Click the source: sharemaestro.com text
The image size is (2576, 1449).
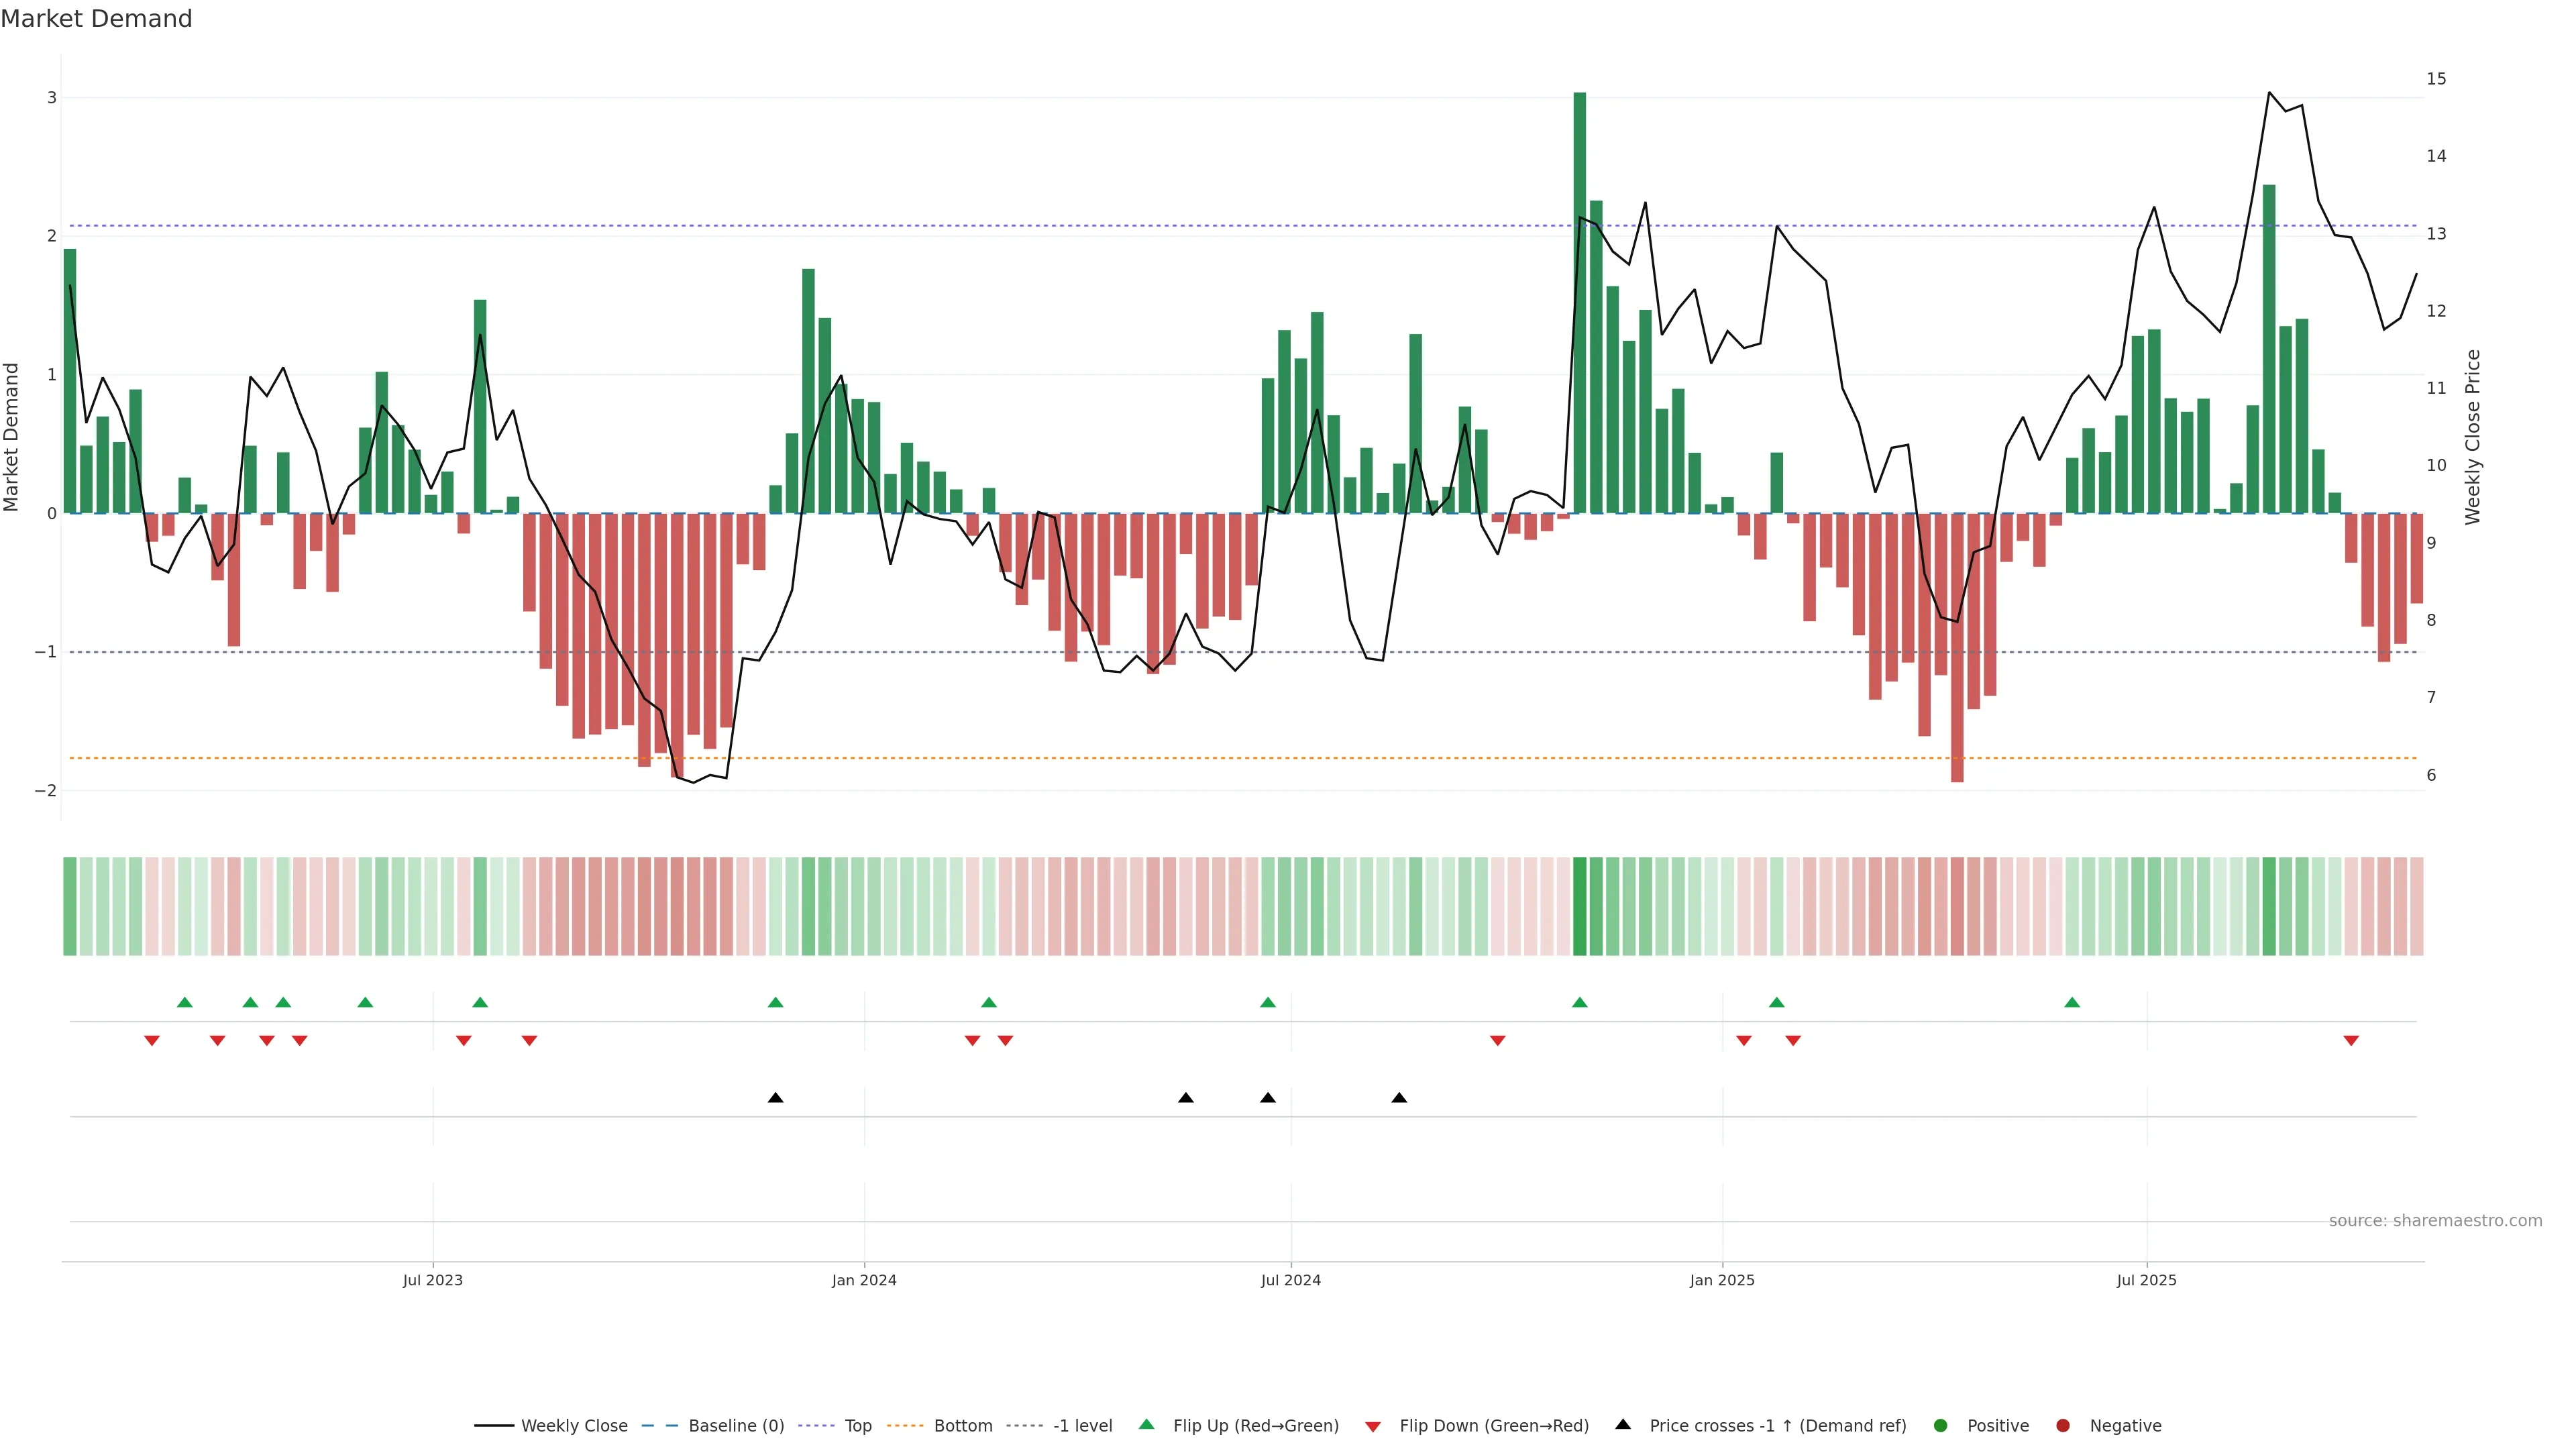click(2435, 1221)
